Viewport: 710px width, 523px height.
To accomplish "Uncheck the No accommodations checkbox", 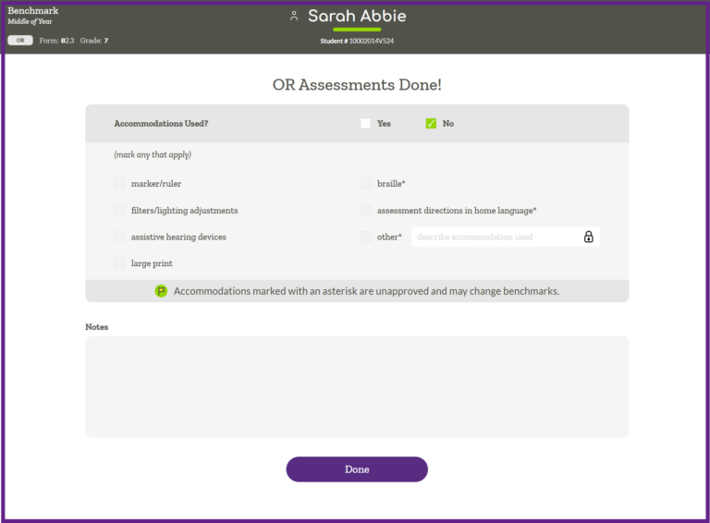I will [x=431, y=124].
